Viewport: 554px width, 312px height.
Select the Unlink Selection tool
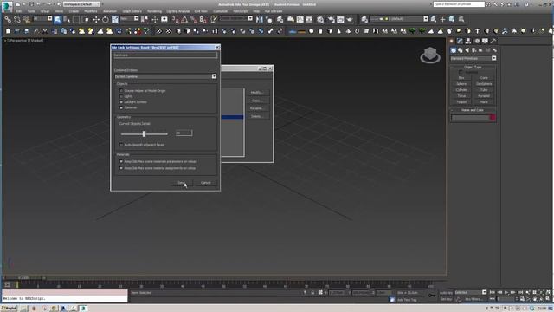(17, 19)
